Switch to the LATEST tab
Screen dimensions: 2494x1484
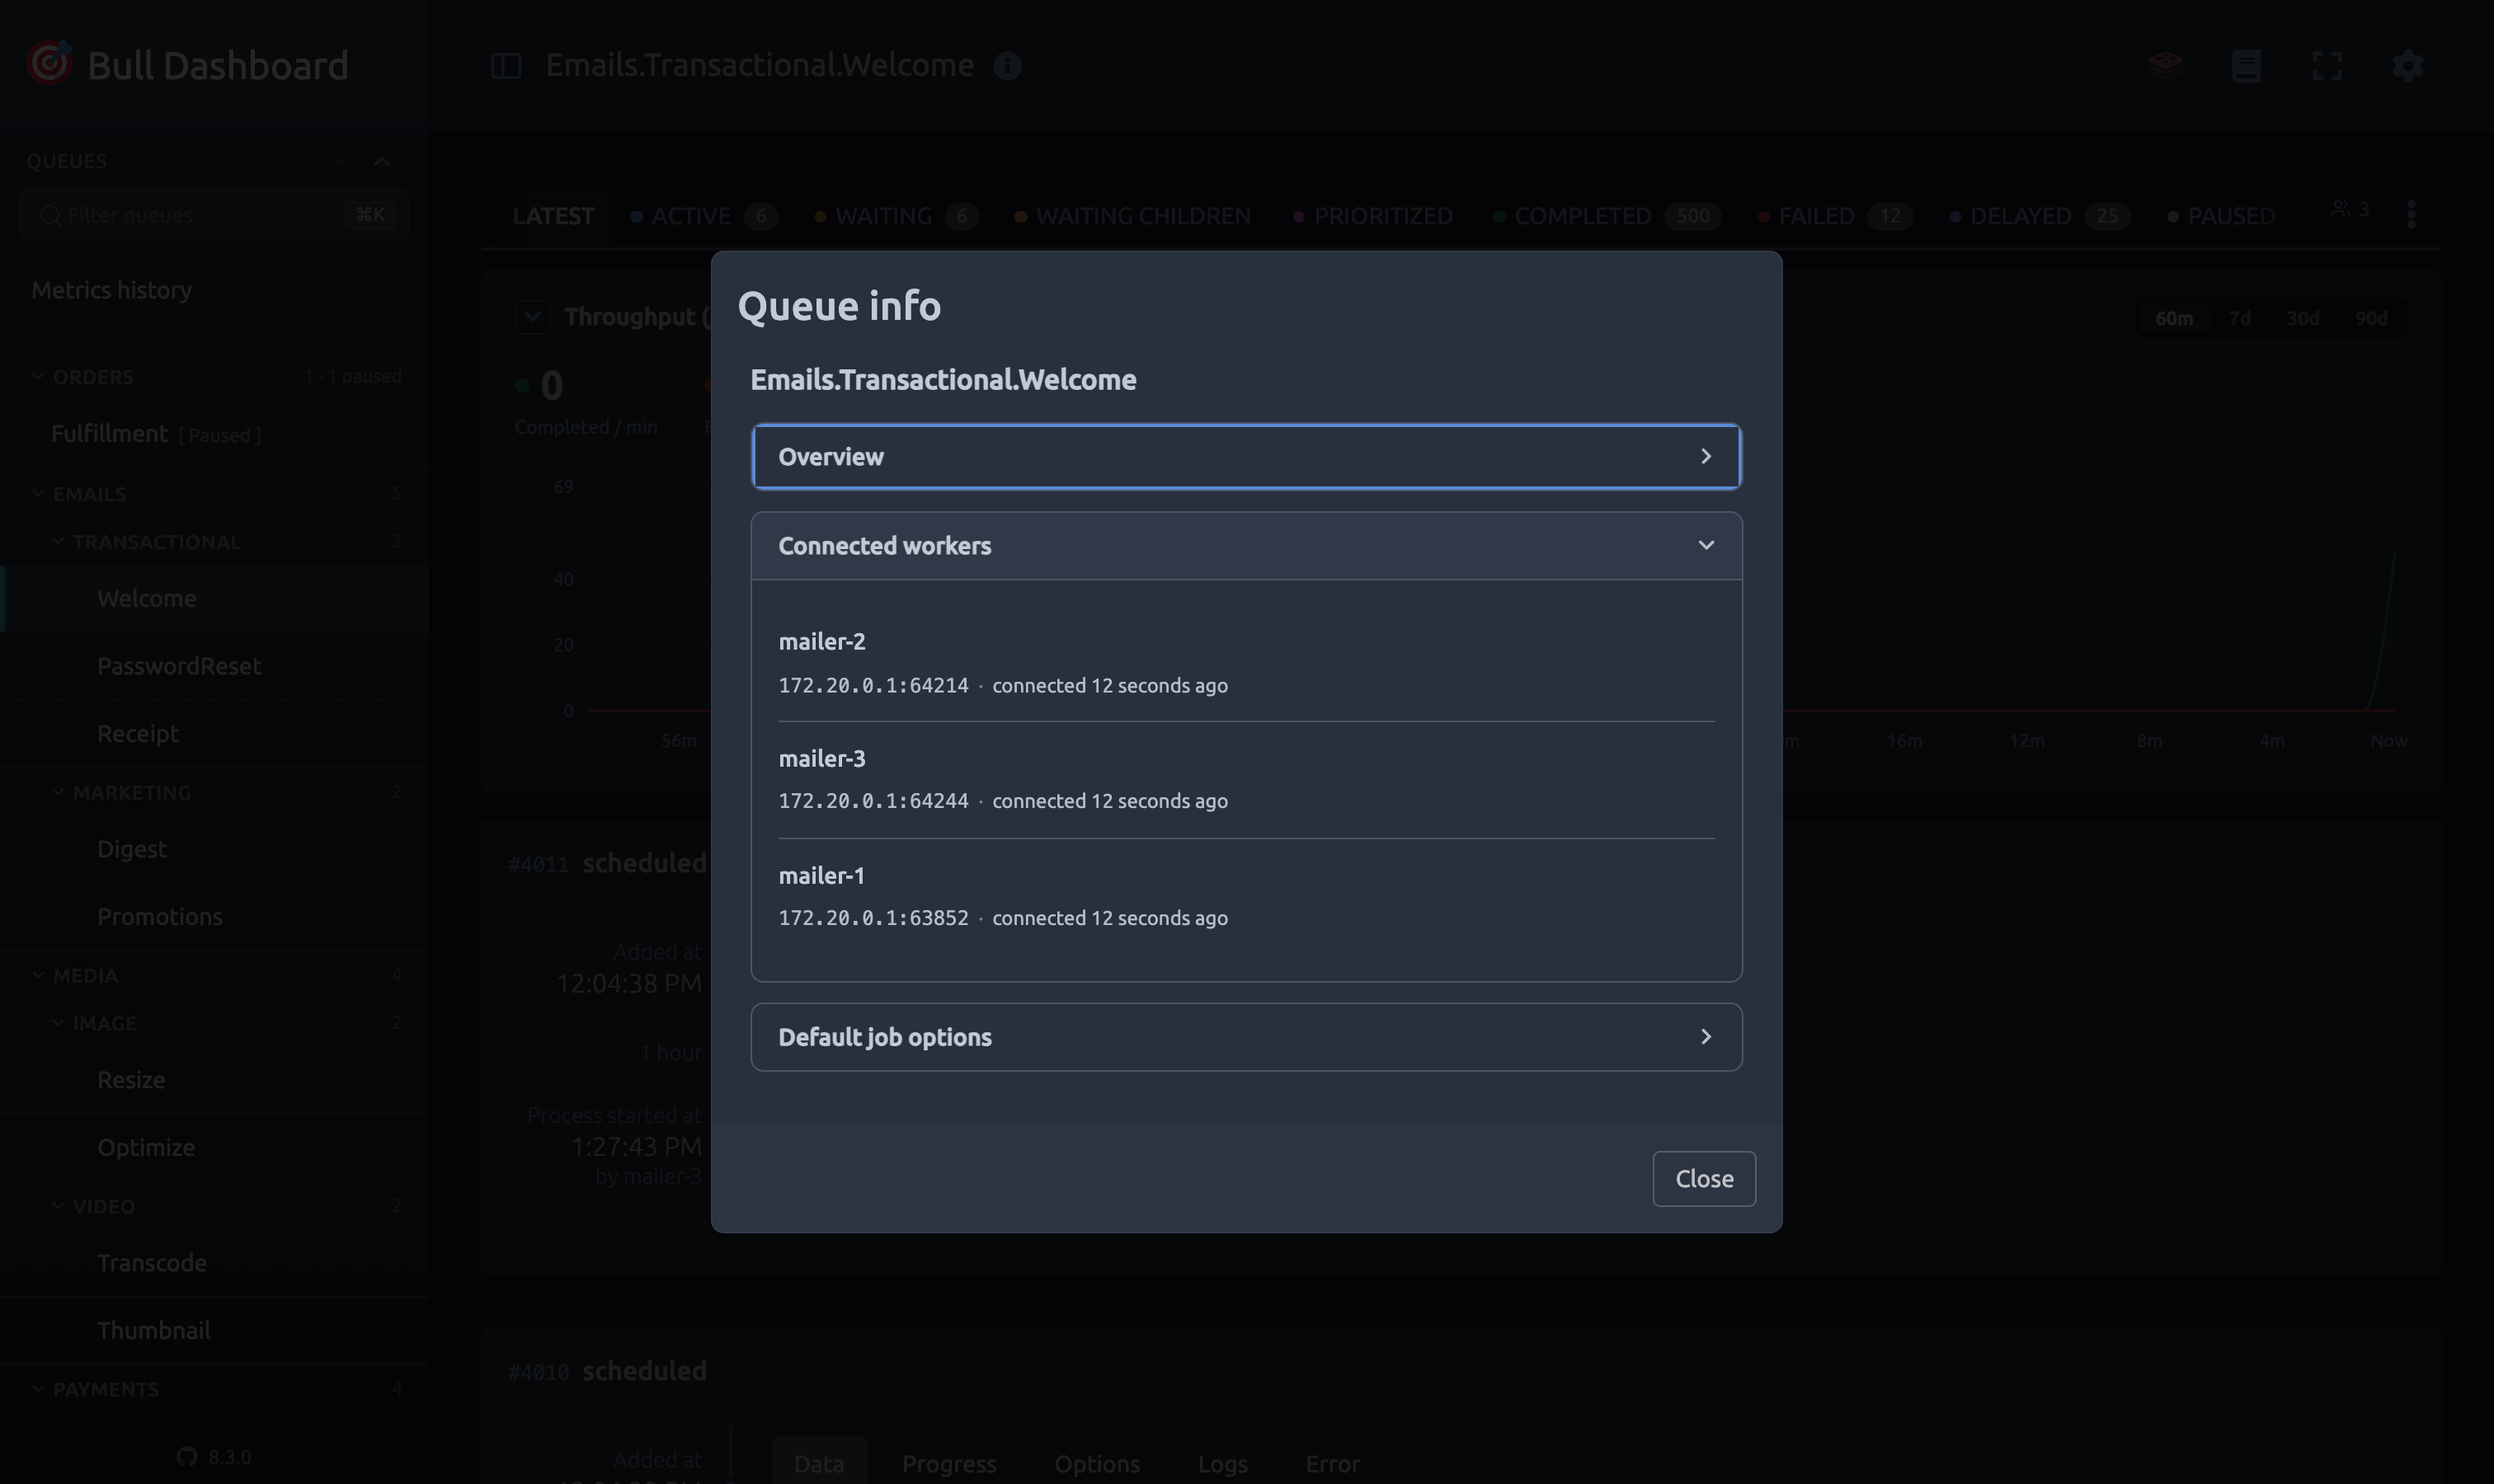[x=553, y=216]
